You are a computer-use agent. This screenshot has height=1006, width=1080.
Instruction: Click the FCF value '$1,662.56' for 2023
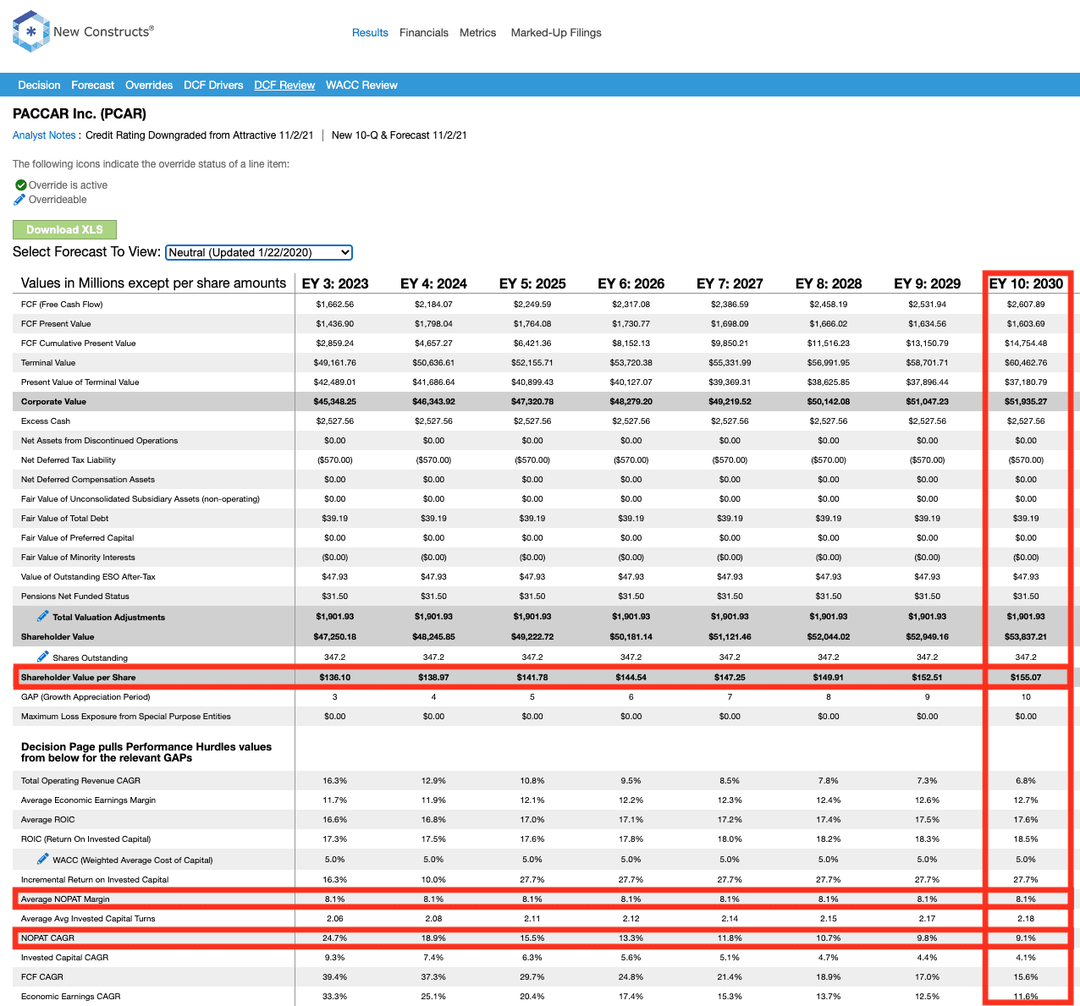(335, 305)
